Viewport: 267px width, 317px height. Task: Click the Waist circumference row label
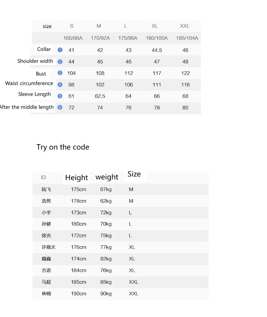(29, 83)
